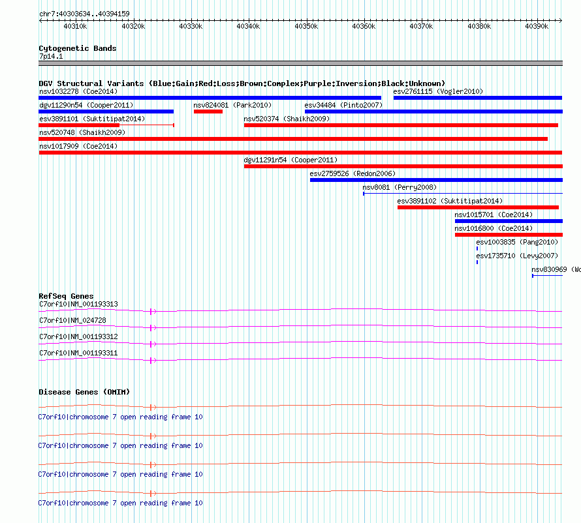581x523 pixels.
Task: Click transcript C7orf10|NM_001193311
Action: tap(78, 353)
